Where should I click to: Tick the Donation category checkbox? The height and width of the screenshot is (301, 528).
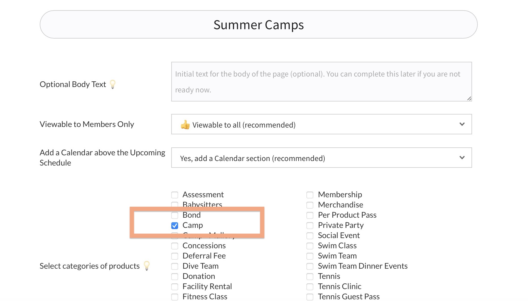tap(175, 277)
